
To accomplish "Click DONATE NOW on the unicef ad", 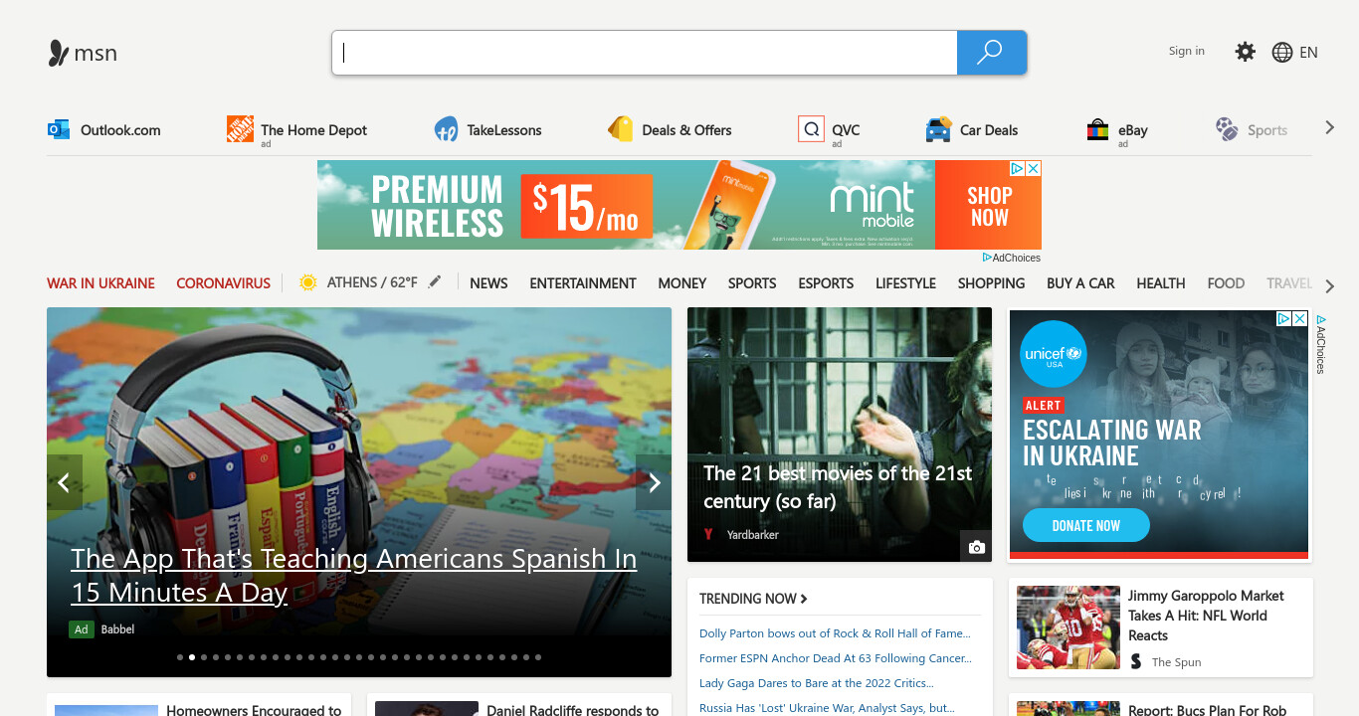I will [1086, 525].
